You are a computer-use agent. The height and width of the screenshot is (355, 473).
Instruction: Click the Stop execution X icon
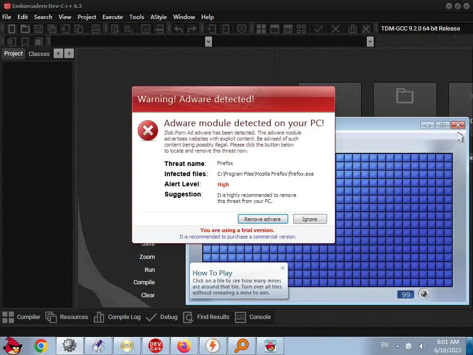point(335,29)
